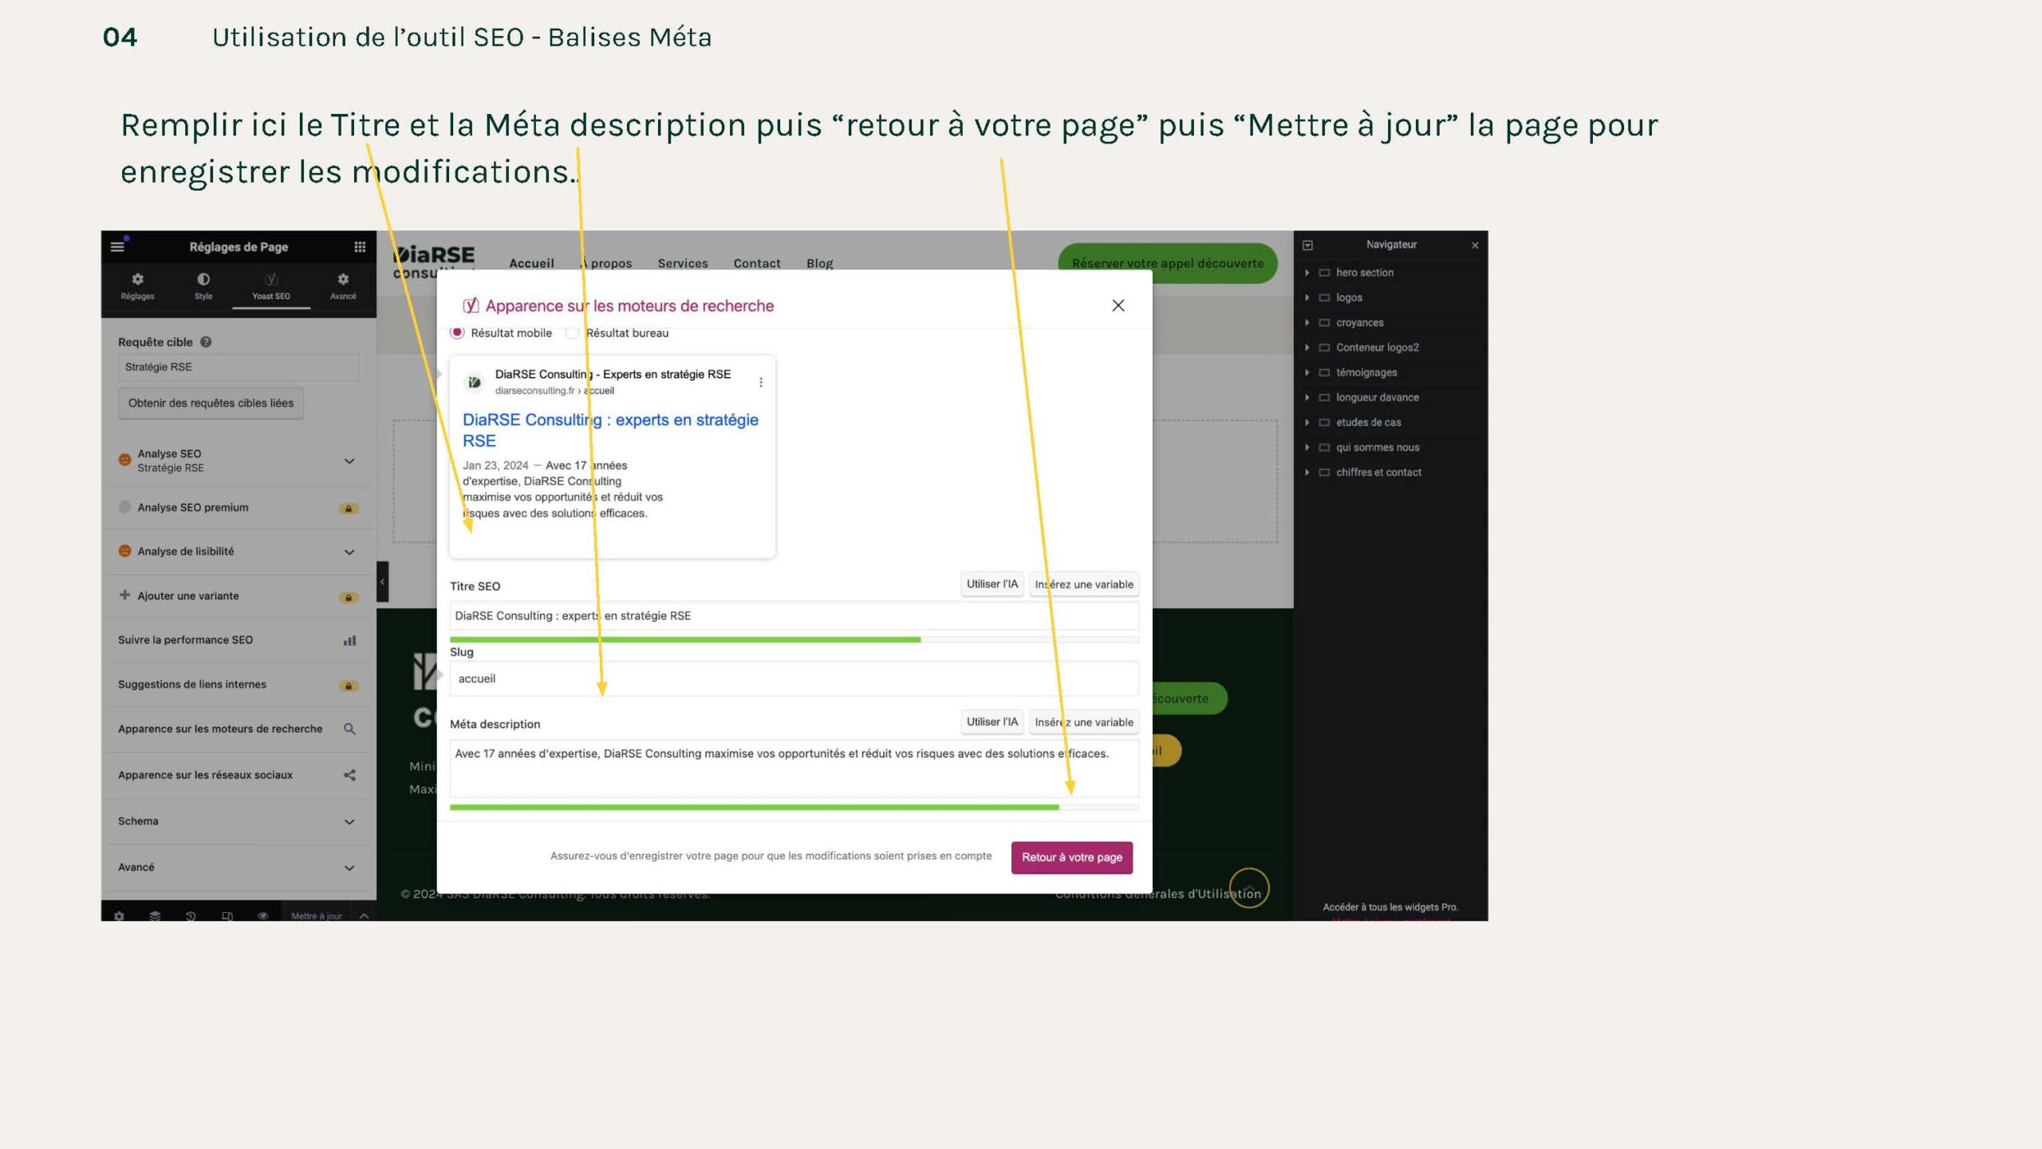Screen dimensions: 2042x1149
Task: Click the Requête cible input field
Action: click(238, 368)
